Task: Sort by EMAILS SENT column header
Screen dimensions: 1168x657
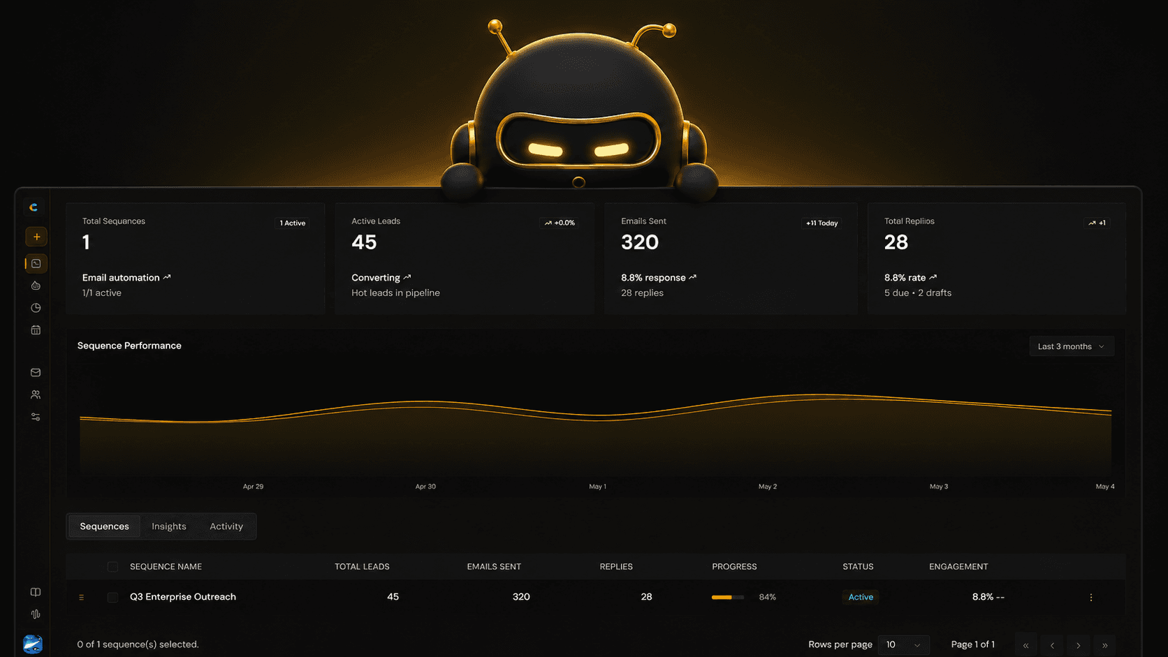Action: tap(494, 567)
